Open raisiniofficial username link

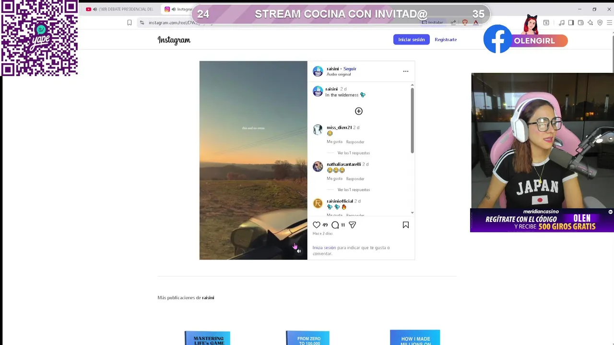pyautogui.click(x=340, y=201)
